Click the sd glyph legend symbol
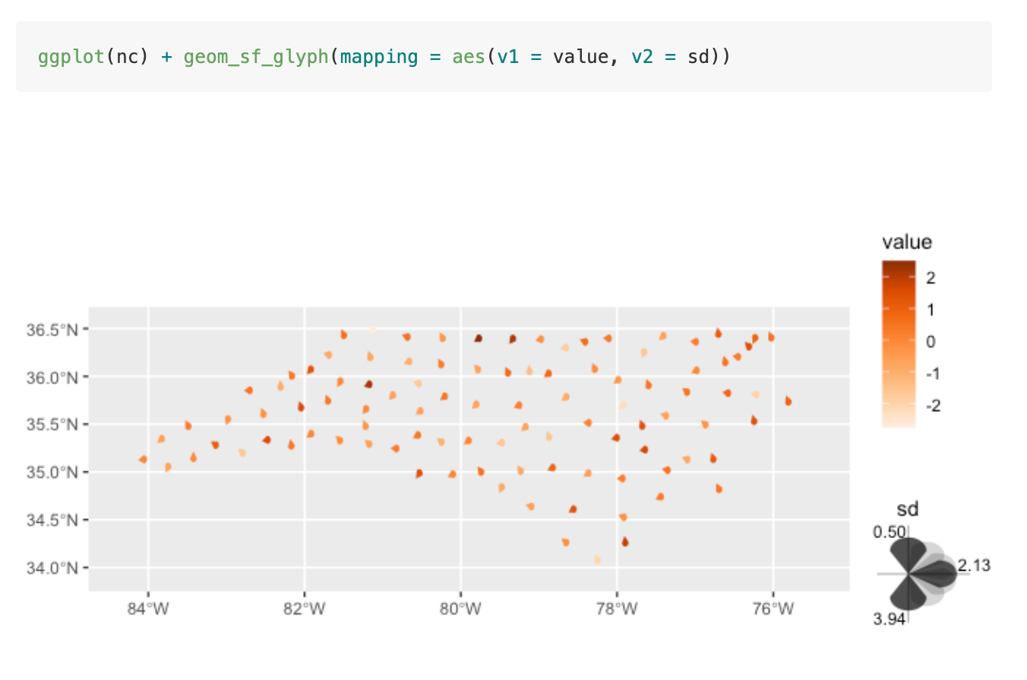The image size is (1027, 680). click(x=922, y=574)
